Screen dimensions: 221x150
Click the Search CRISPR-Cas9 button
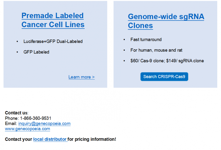(x=164, y=76)
